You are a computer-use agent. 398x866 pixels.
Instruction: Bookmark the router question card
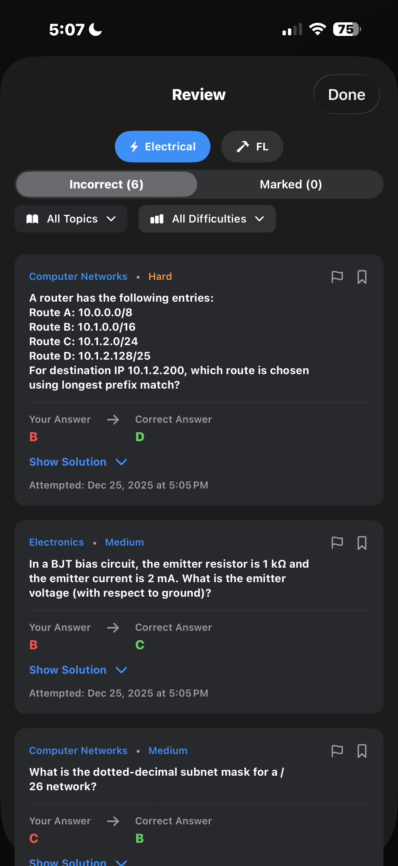(x=362, y=277)
